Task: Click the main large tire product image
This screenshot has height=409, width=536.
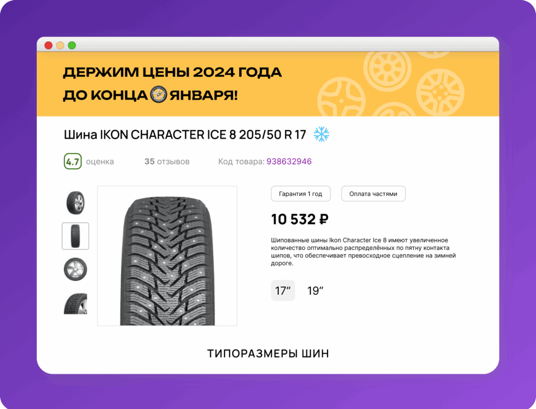Action: tap(167, 256)
